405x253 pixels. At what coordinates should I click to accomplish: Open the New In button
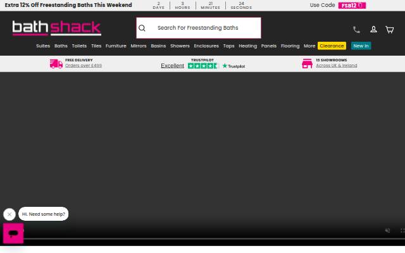(x=361, y=46)
